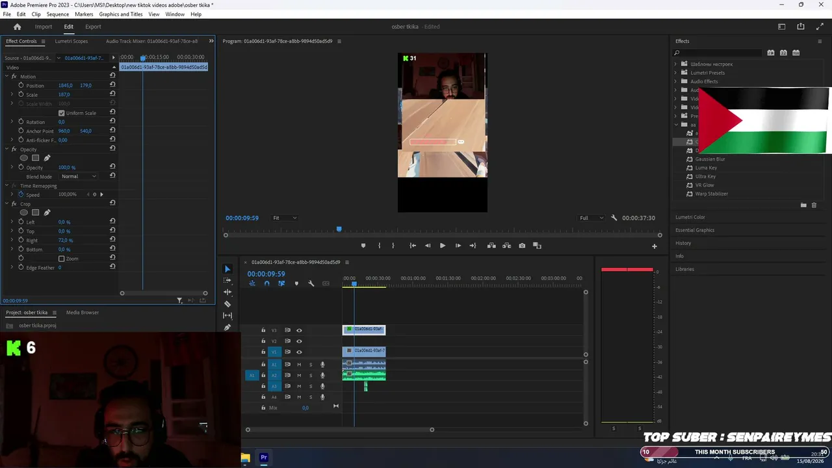The width and height of the screenshot is (832, 468).
Task: Select the Ripple Edit tool
Action: [227, 292]
